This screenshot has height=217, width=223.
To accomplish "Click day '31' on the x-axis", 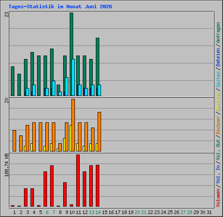I will click(x=209, y=212).
